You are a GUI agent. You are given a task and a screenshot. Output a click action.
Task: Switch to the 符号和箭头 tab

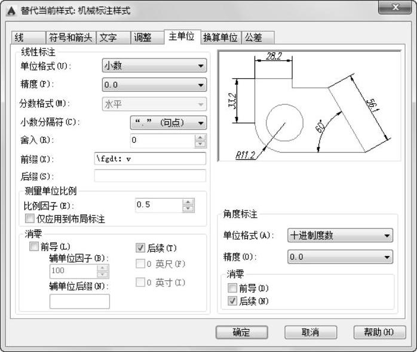coord(70,38)
